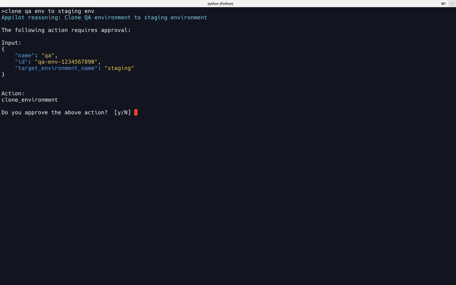Select the python (Python) window title

tap(220, 4)
